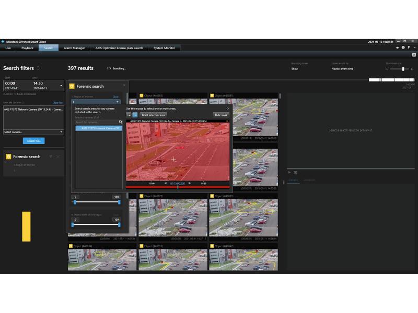The image size is (418, 313).
Task: Click the AXIS P1375 camera entry in Selected cameras
Action: pos(33,110)
